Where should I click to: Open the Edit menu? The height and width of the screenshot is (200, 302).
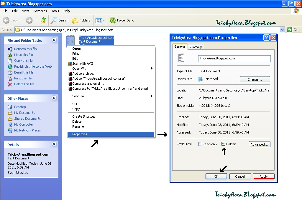pyautogui.click(x=15, y=11)
